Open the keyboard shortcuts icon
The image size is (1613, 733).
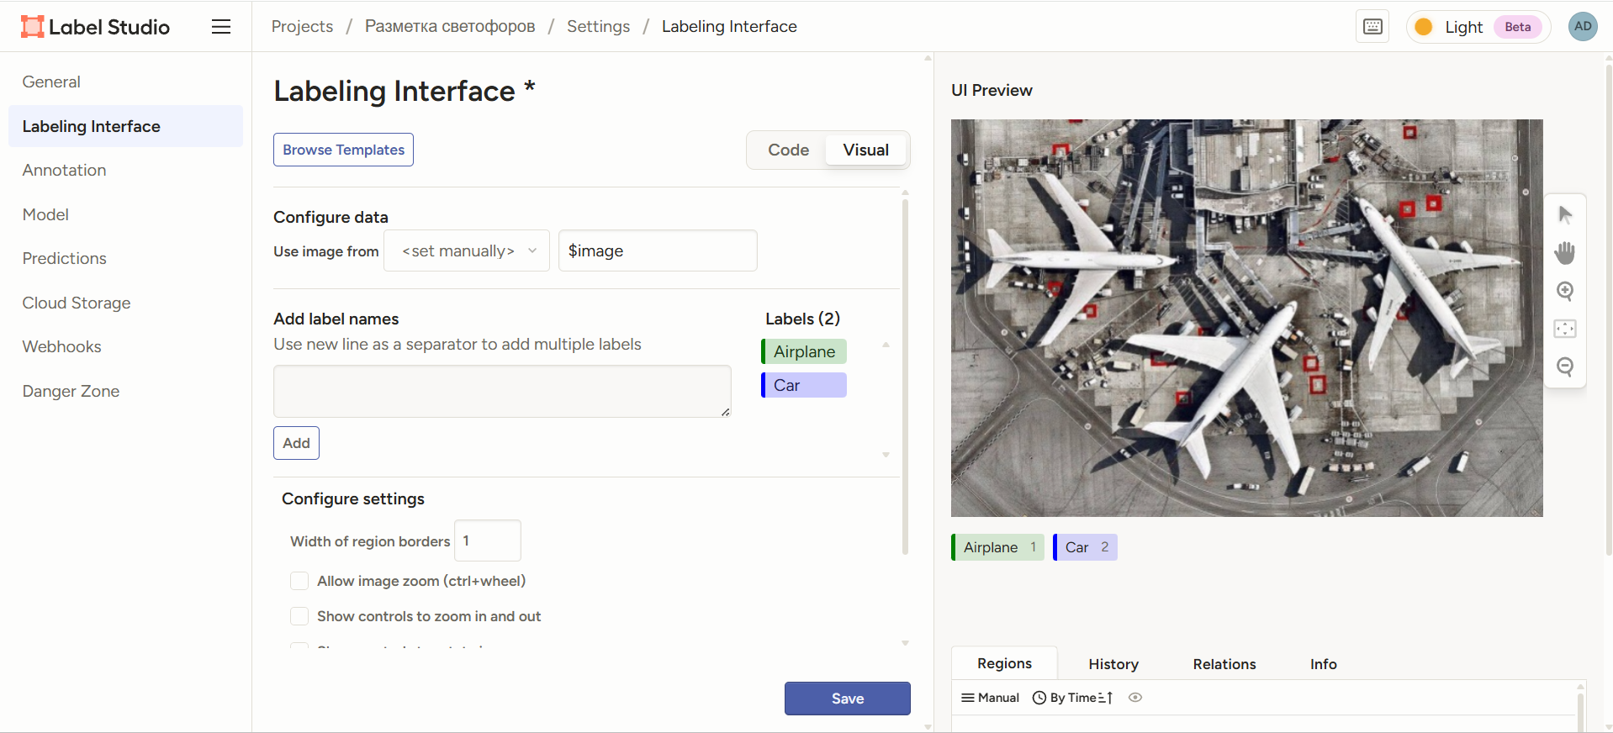(1372, 27)
